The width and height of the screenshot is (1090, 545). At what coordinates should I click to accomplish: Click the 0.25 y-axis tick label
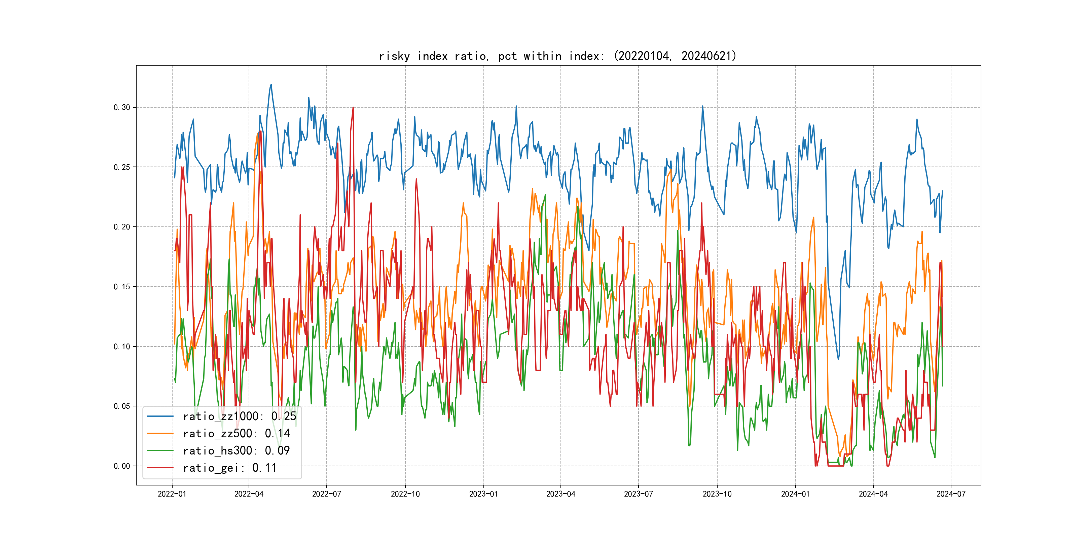coord(122,167)
